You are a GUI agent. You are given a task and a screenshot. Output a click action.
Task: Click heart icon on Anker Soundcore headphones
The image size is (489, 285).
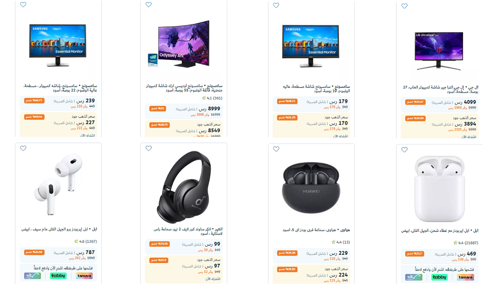148,149
